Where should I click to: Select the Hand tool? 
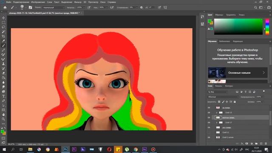click(x=3, y=114)
